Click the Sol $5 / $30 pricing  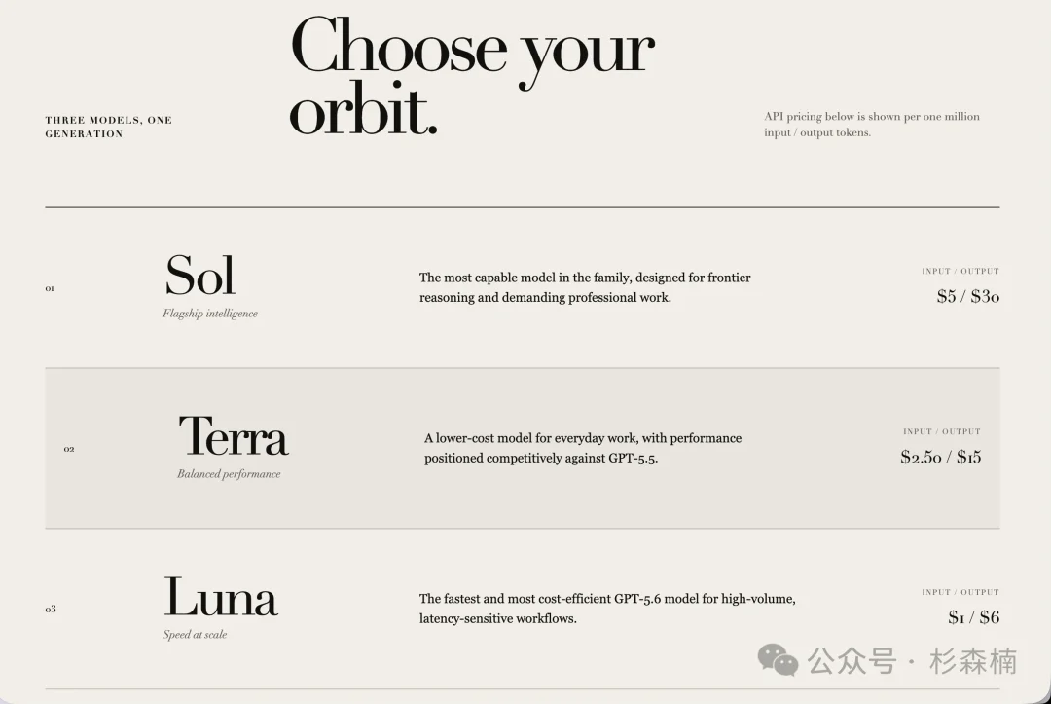click(968, 296)
